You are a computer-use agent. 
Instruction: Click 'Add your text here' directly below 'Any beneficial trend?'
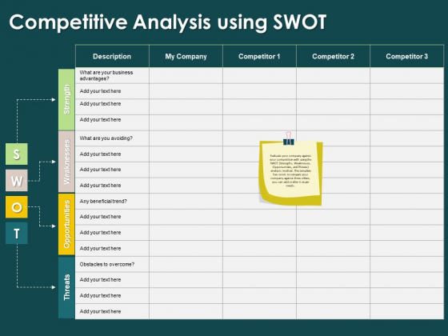(x=100, y=217)
